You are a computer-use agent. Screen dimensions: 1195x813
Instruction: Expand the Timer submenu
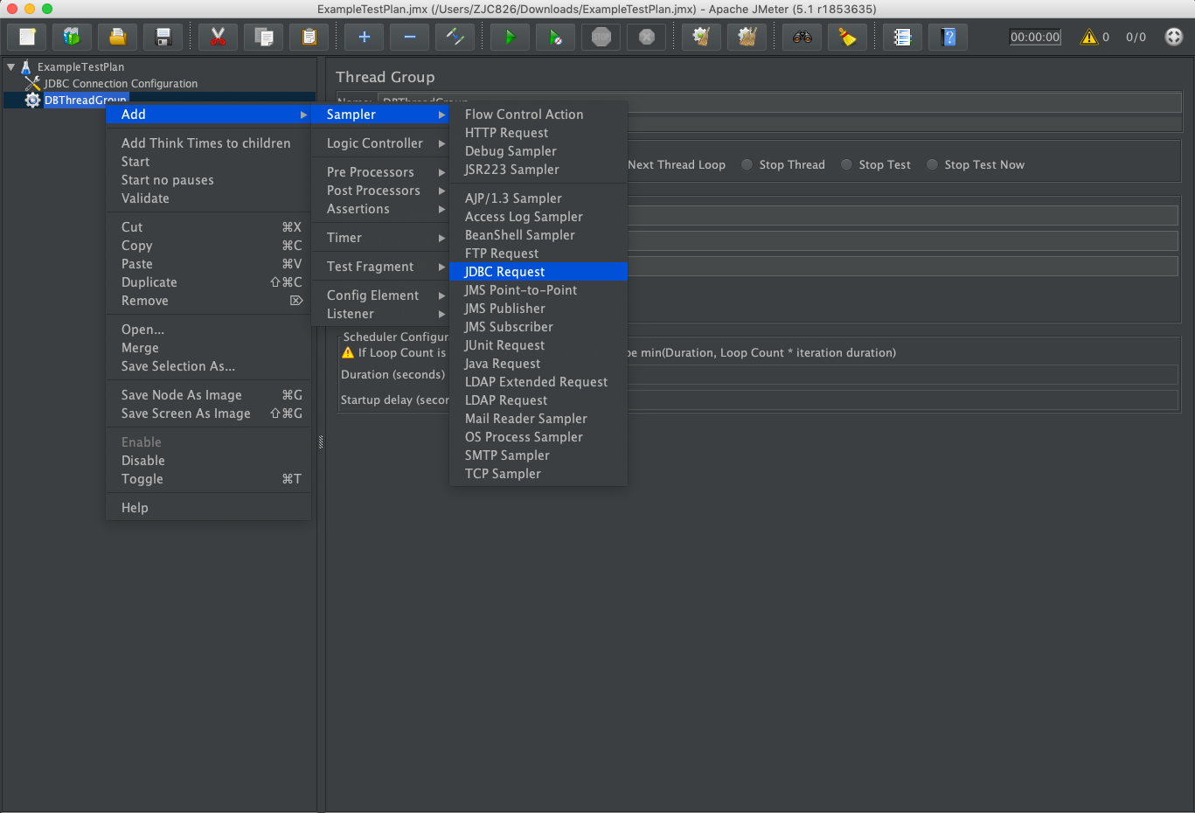(x=380, y=238)
